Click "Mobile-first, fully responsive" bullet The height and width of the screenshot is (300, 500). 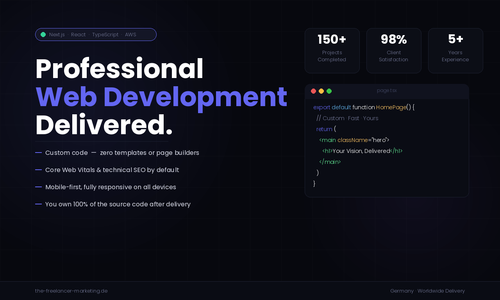pyautogui.click(x=106, y=187)
